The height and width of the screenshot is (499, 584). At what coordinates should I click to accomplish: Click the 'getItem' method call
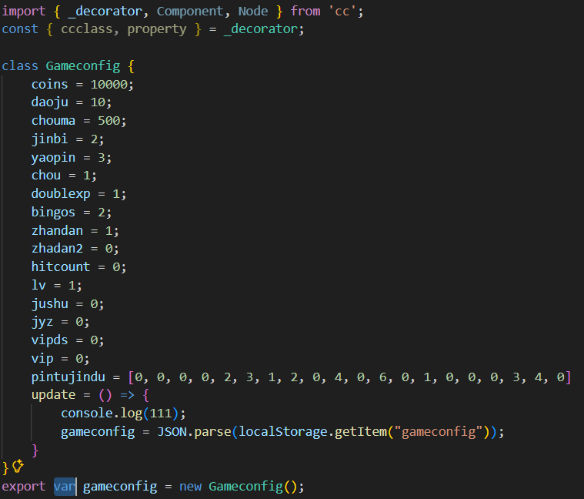coord(361,432)
